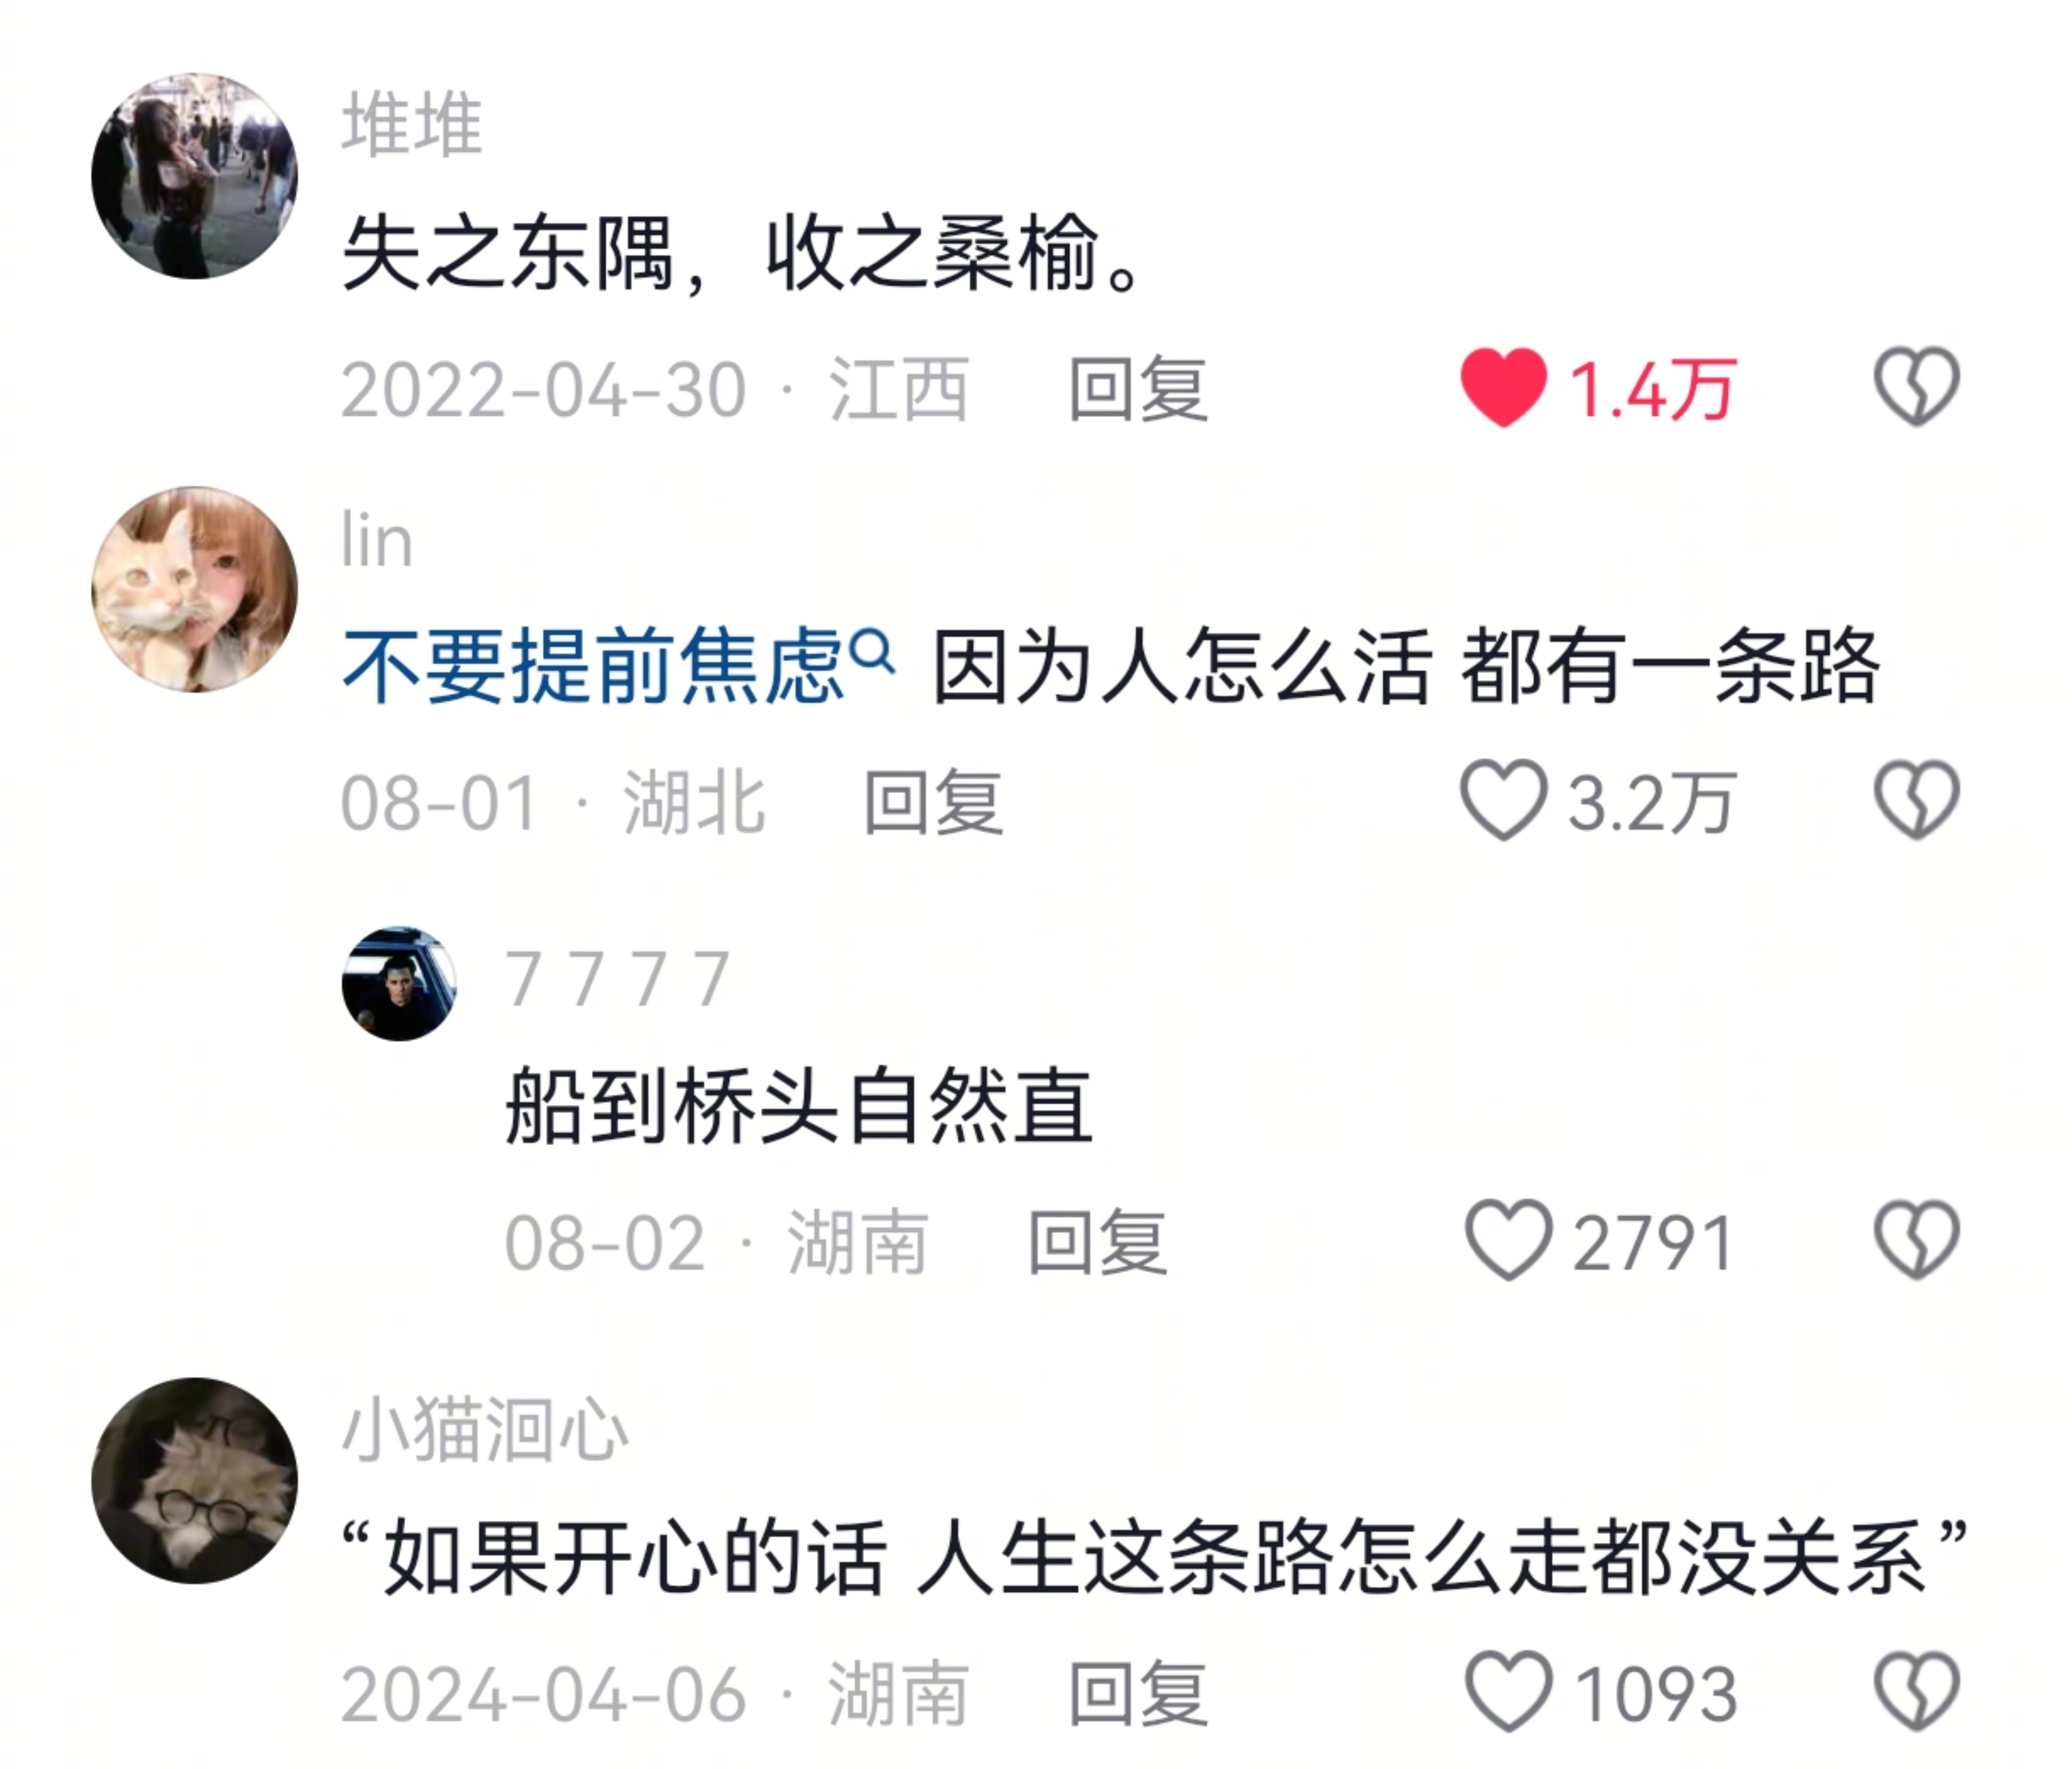This screenshot has height=1769, width=2072.
Task: Open lin's cat avatar
Action: pos(195,589)
